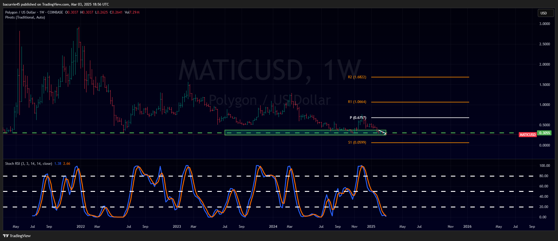The image size is (558, 241).
Task: Select the Pivots (Traditional, Auto) indicator label
Action: pos(25,17)
